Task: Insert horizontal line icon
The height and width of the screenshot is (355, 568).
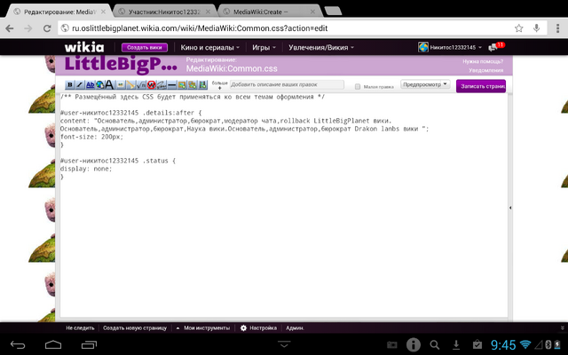Action: coord(172,85)
